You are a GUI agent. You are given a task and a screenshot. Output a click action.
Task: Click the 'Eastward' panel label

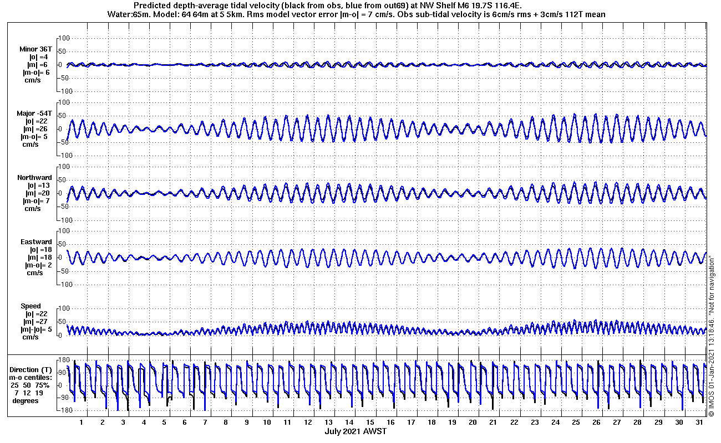[36, 242]
